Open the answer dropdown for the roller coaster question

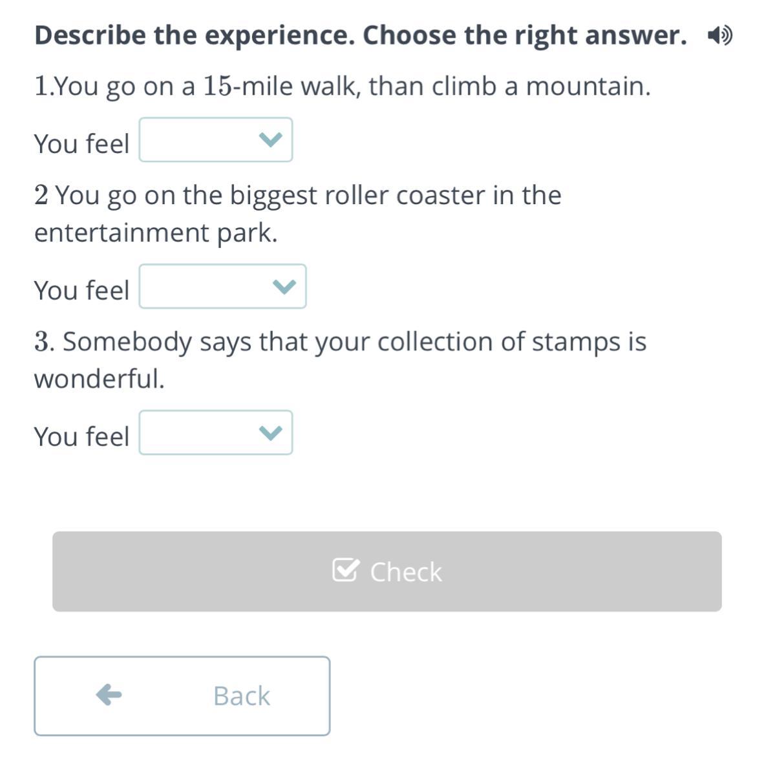(222, 286)
